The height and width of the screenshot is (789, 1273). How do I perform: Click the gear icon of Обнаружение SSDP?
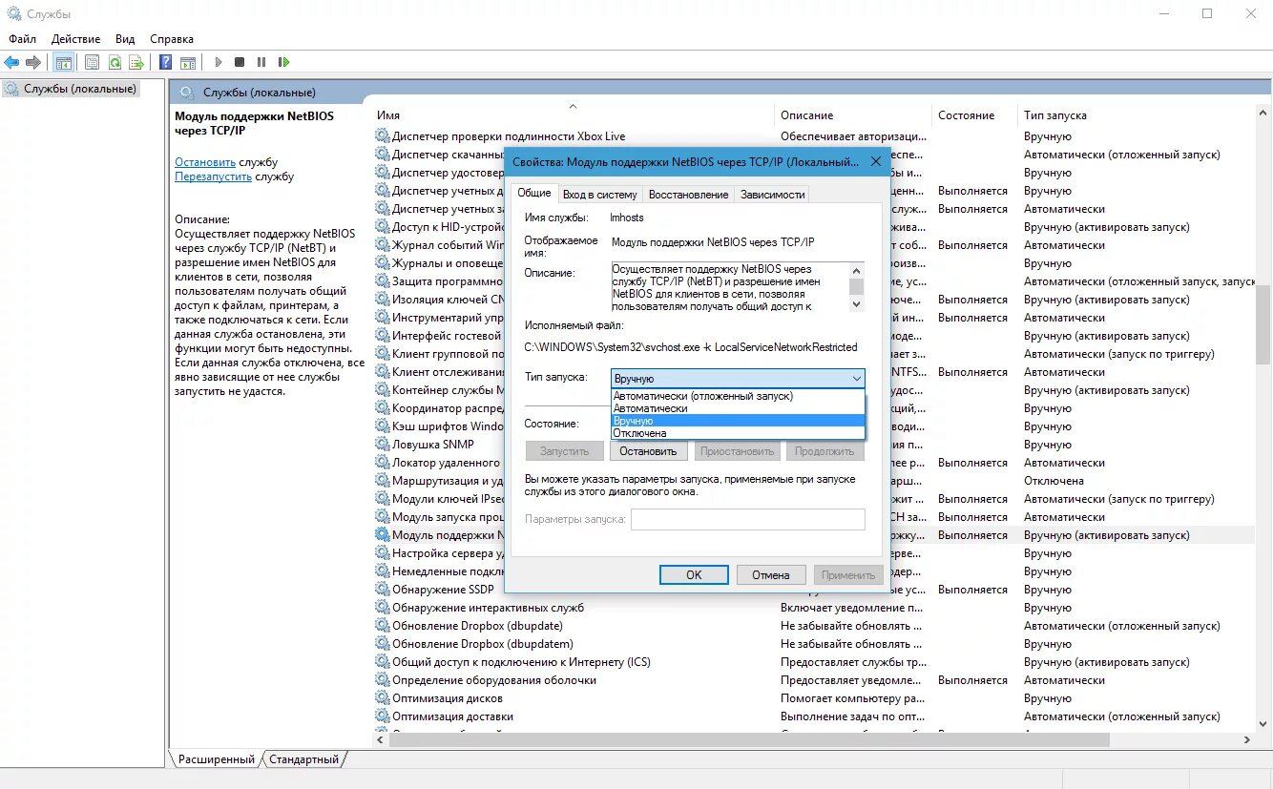point(383,590)
